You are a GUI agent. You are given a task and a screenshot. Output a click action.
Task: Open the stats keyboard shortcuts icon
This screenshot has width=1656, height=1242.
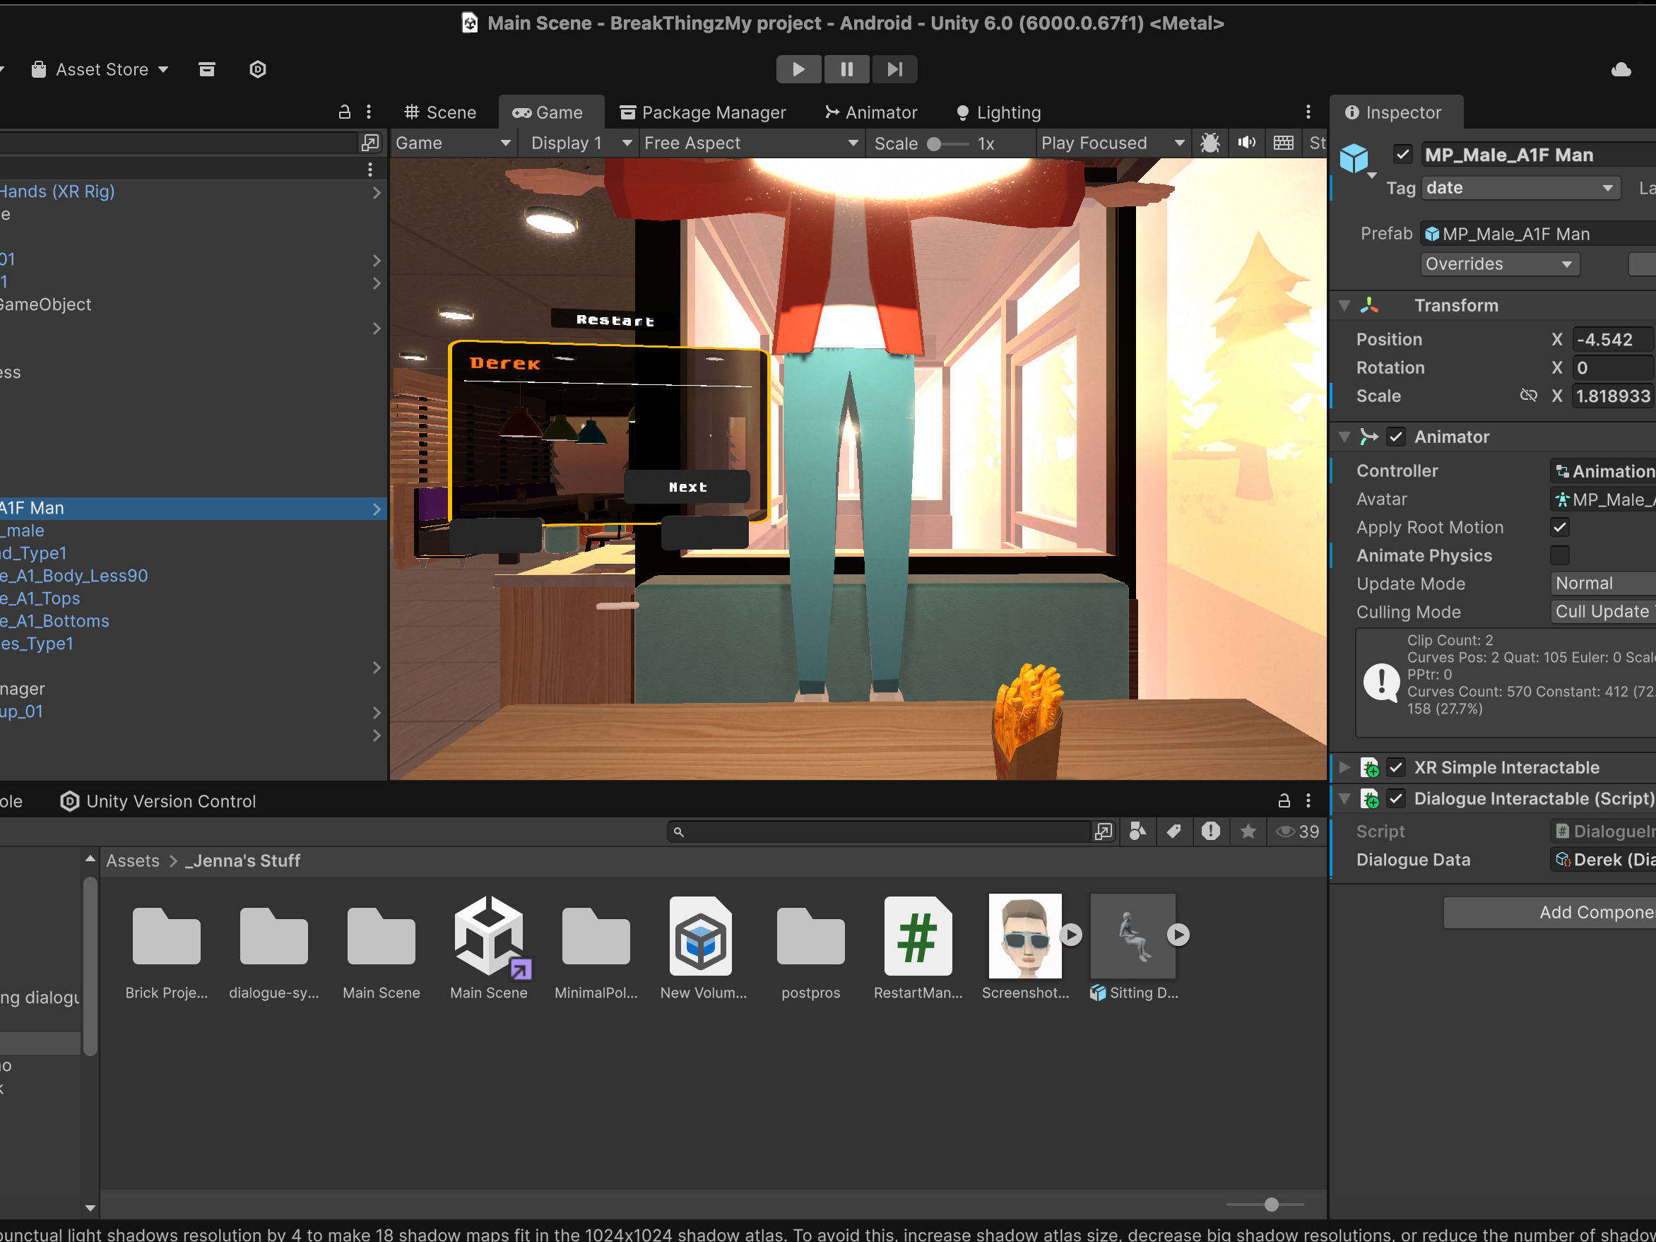tap(1283, 143)
